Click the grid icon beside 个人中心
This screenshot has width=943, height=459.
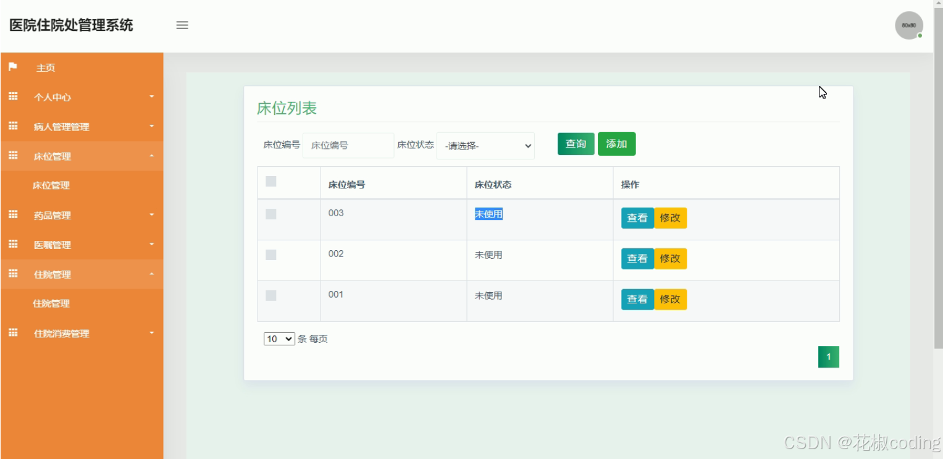click(x=12, y=97)
